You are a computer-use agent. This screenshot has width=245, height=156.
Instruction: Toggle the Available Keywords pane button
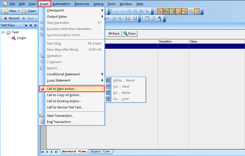coord(166,11)
